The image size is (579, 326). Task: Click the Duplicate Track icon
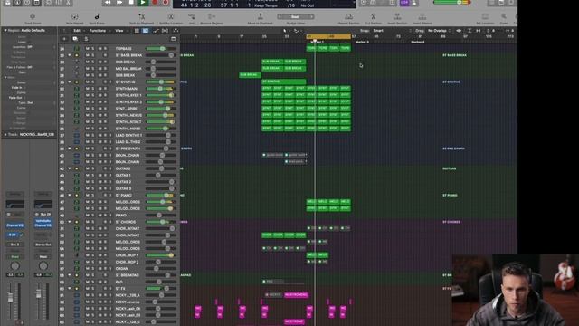[x=75, y=39]
